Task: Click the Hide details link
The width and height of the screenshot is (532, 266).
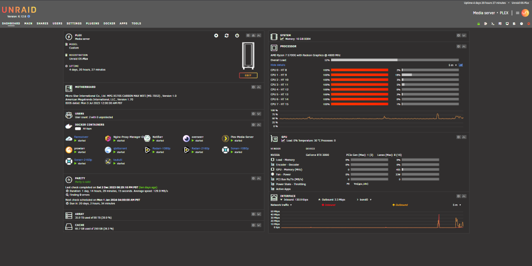Action: (278, 65)
